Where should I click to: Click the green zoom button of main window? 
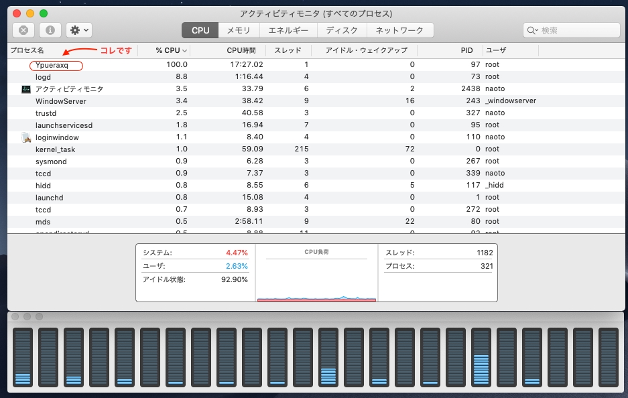pos(44,13)
